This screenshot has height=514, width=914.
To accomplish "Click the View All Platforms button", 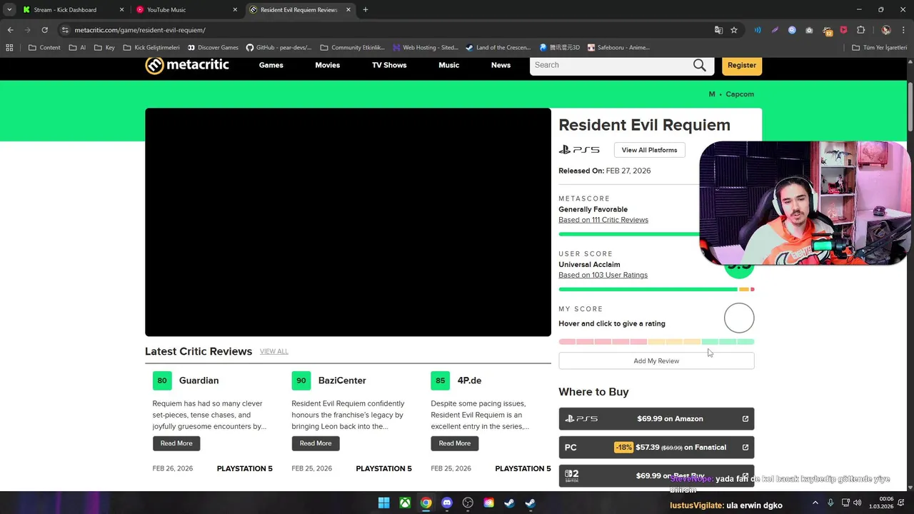I will point(649,150).
